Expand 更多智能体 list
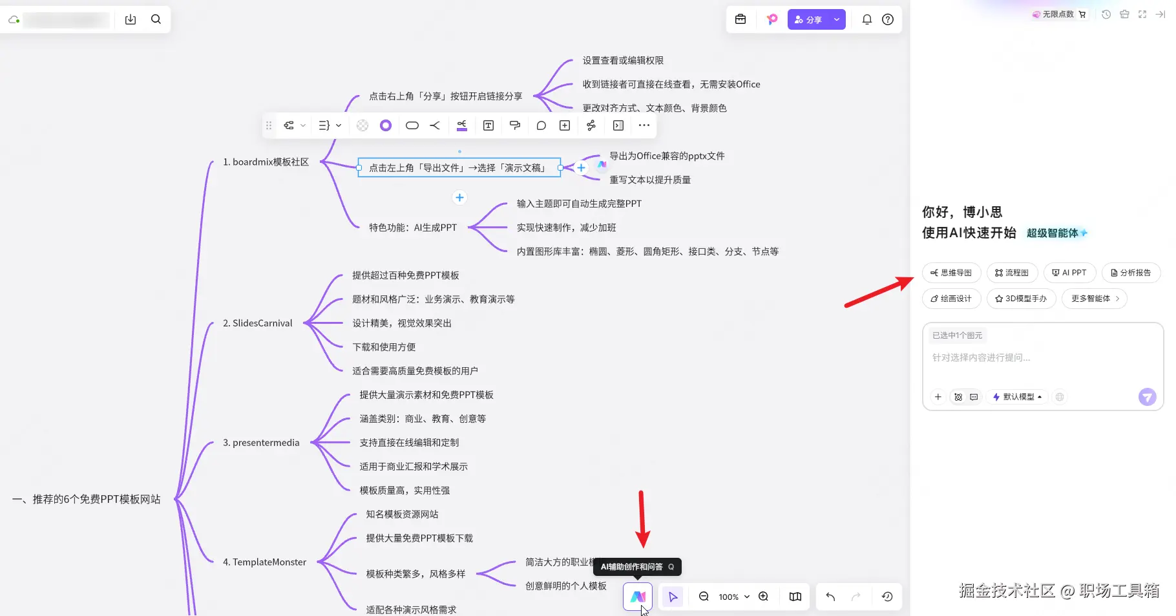The height and width of the screenshot is (616, 1176). point(1095,299)
